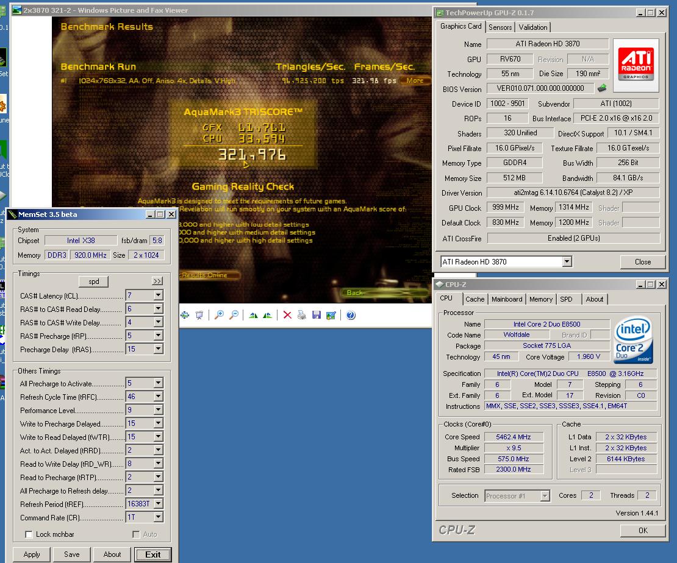
Task: Click the Core Voltage 1.960 V value
Action: pyautogui.click(x=588, y=357)
